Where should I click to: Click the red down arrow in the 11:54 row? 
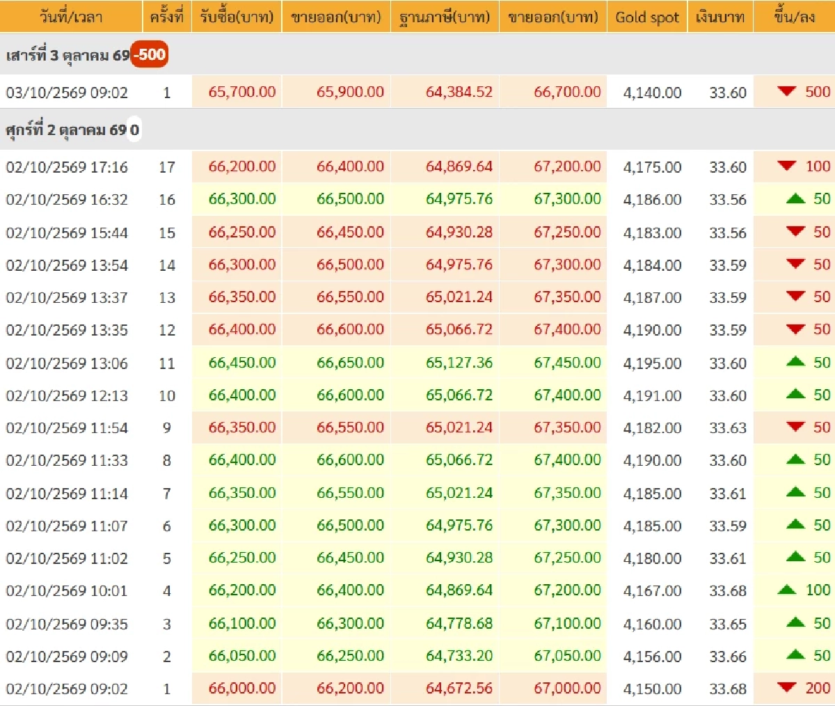[x=795, y=427]
